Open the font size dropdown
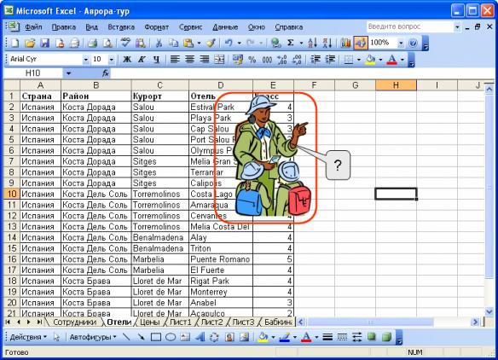Image resolution: width=498 pixels, height=360 pixels. coord(111,60)
